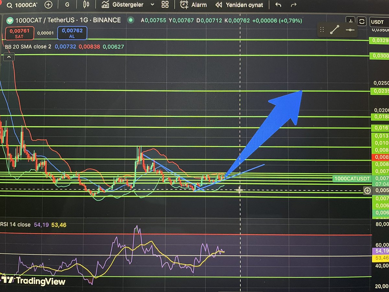Screen dimensions: 389x292
Task: Select the trend line drawing tool
Action: pyautogui.click(x=335, y=30)
